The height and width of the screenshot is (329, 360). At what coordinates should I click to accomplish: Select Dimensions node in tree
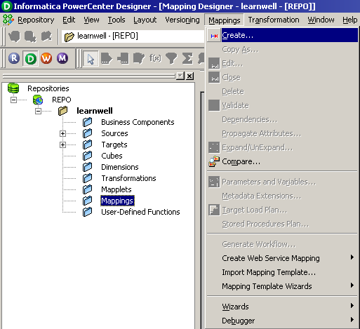(x=120, y=167)
